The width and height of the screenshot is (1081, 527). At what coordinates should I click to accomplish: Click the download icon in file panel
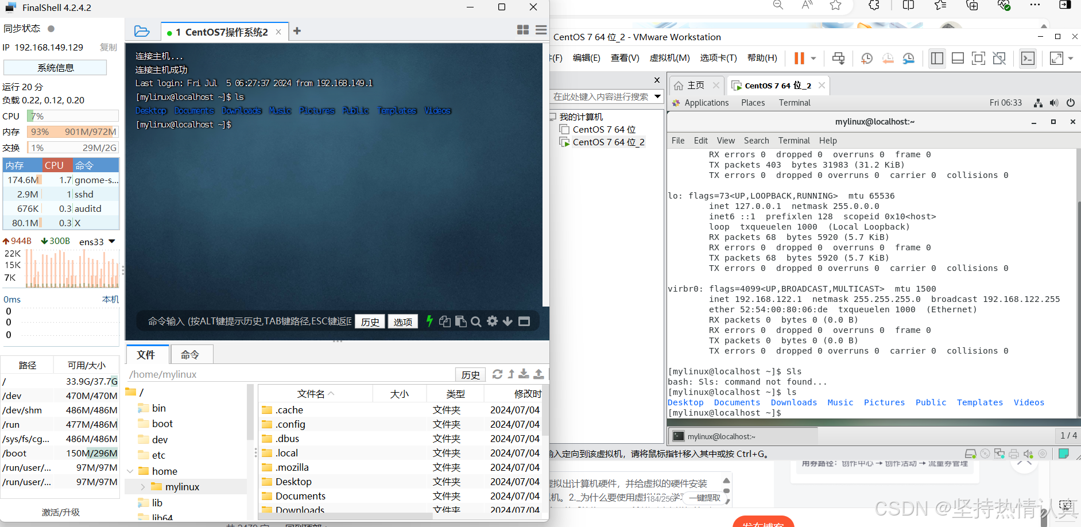tap(524, 374)
